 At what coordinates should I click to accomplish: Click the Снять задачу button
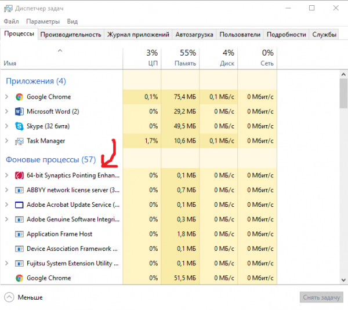(321, 297)
